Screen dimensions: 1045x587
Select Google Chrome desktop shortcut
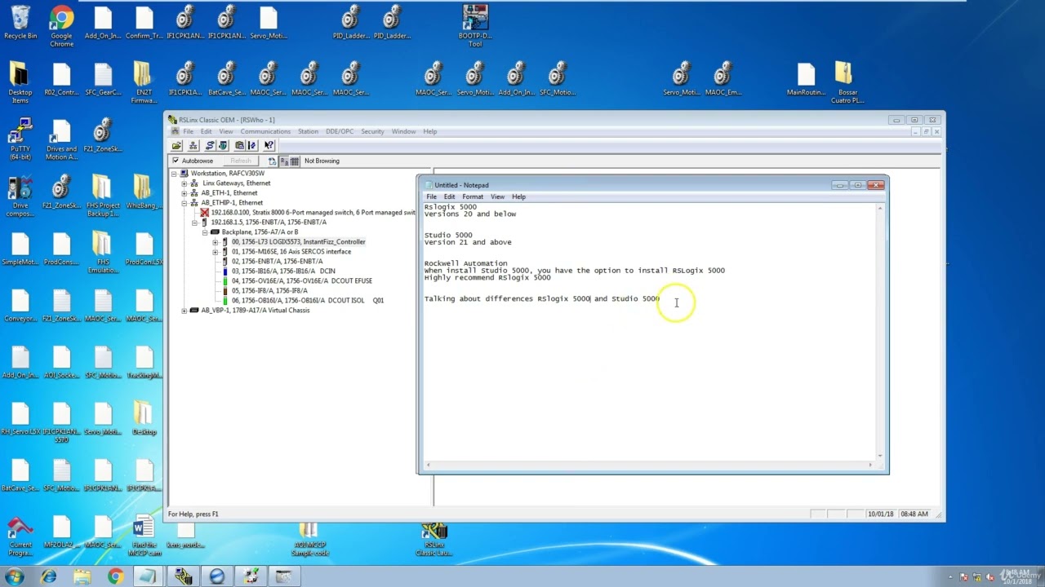coord(61,25)
